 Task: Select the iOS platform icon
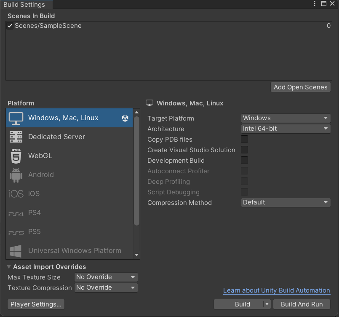tap(15, 193)
